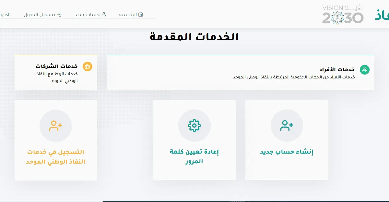
Task: Click the person icon beside حساب جديد
Action: click(x=104, y=14)
